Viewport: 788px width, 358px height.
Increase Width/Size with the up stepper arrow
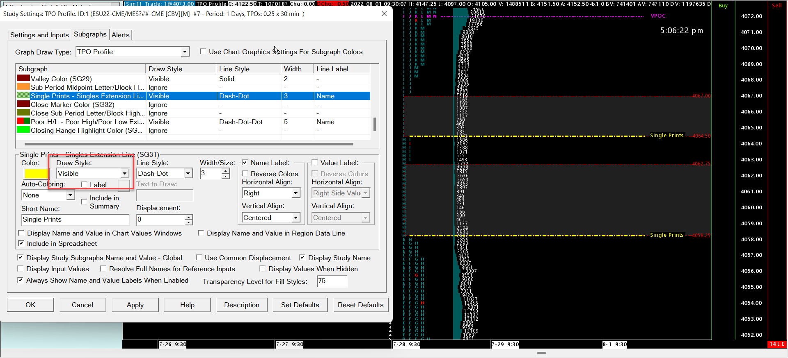(x=225, y=171)
